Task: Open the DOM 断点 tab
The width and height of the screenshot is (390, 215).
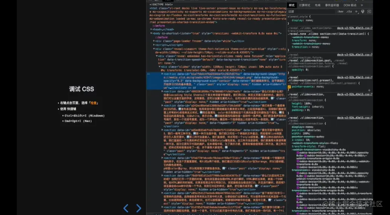Action: (x=350, y=5)
